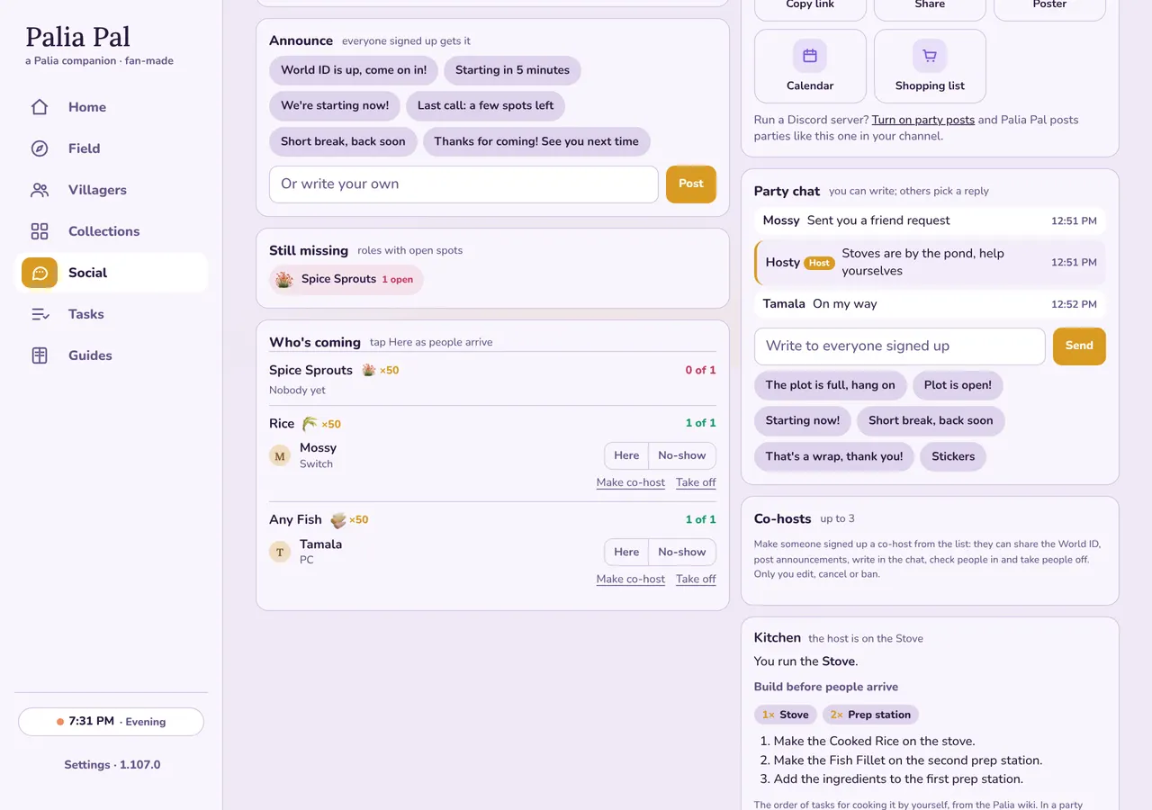Image resolution: width=1152 pixels, height=810 pixels.
Task: Take Tamala off the list
Action: 696,579
